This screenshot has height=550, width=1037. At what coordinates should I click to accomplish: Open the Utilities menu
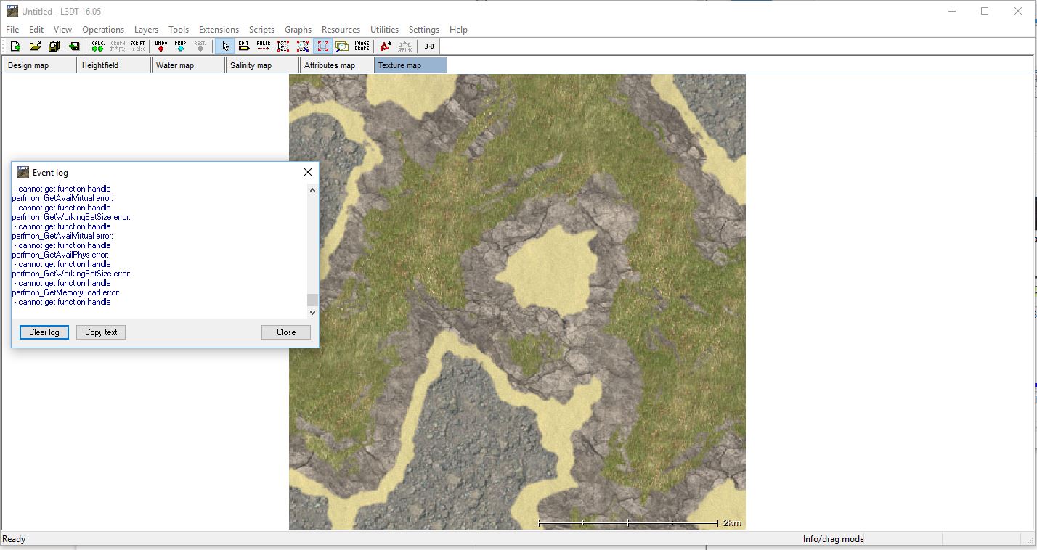tap(384, 30)
